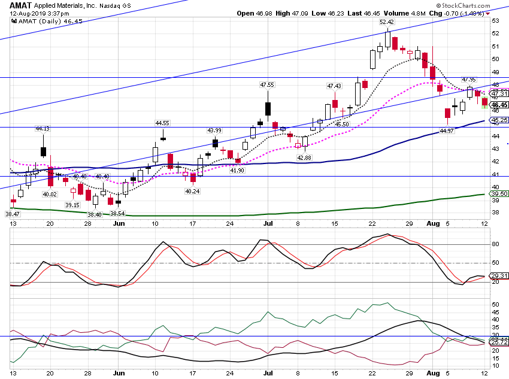Click the Applied Materials, Inc. company name
Image resolution: width=509 pixels, height=379 pixels.
pyautogui.click(x=65, y=5)
